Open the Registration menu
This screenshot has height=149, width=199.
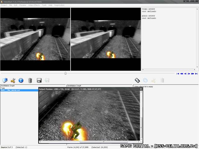pyautogui.click(x=59, y=5)
